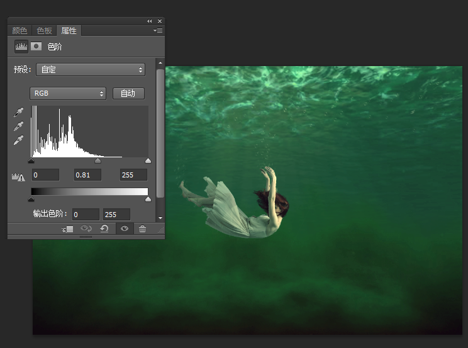Close the properties panel

pos(160,21)
